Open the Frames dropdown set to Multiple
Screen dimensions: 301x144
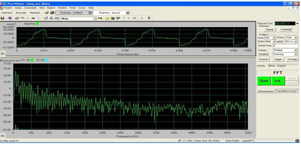(x=296, y=50)
